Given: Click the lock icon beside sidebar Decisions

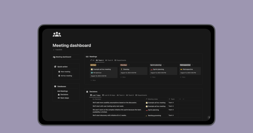Looking at the screenshot, I should 59,95.
